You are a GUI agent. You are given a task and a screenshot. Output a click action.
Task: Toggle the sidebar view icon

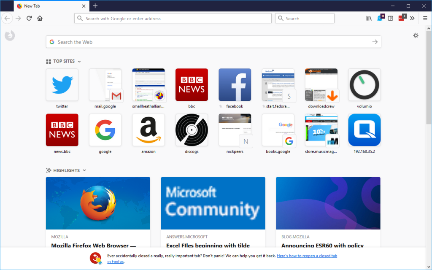click(391, 18)
